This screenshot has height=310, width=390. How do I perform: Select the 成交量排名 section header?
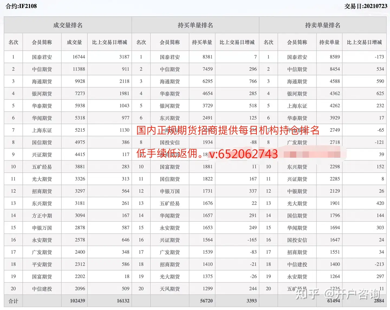pyautogui.click(x=68, y=25)
